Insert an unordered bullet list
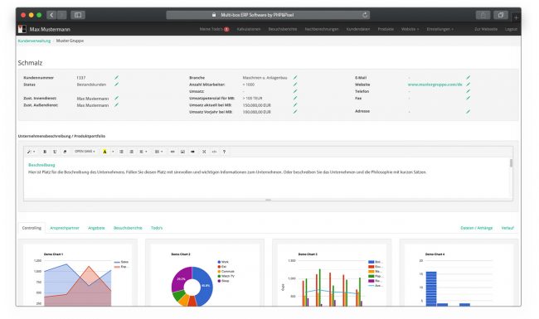Image resolution: width=539 pixels, height=319 pixels. tap(121, 152)
